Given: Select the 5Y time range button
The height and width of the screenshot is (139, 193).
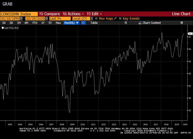Looking at the screenshot, I should tap(50, 23).
